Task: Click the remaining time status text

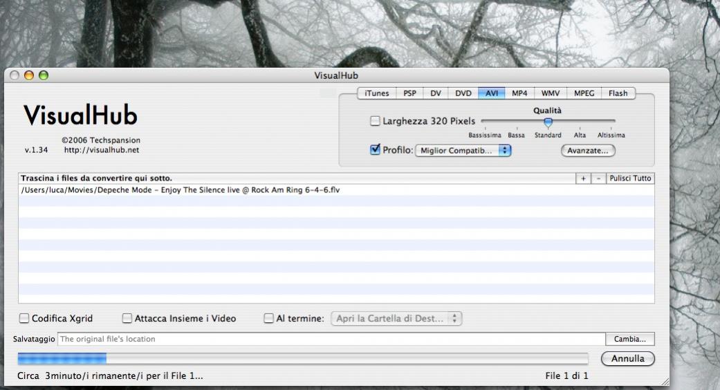Action: [110, 375]
